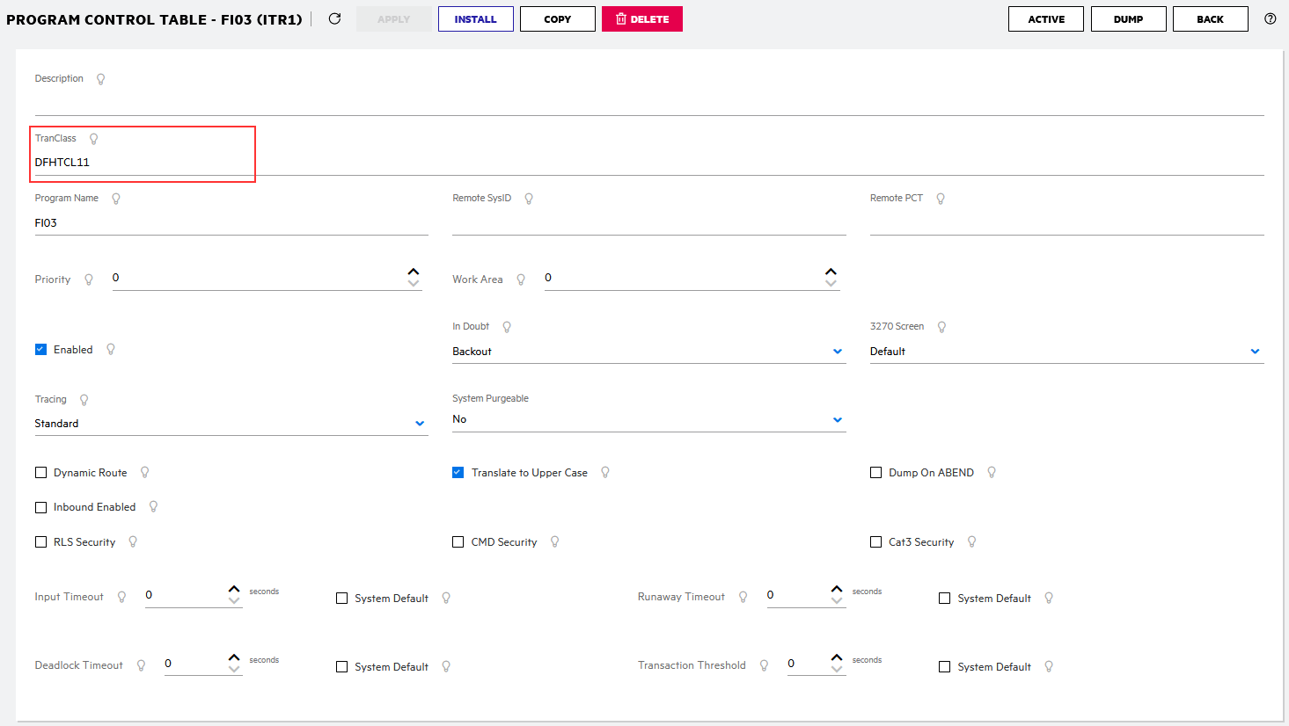Enable the Dynamic Route checkbox
The width and height of the screenshot is (1289, 726).
[x=40, y=472]
